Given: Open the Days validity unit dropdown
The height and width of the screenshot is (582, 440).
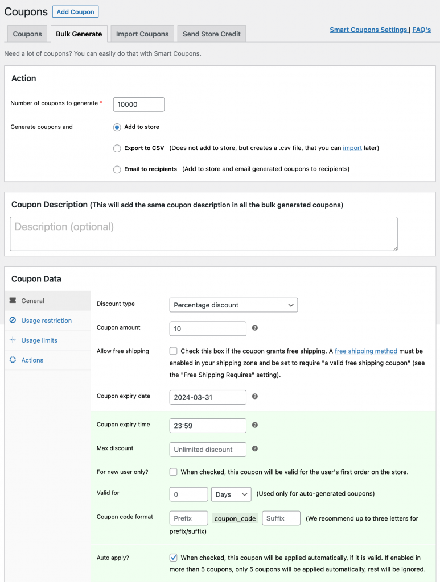Looking at the screenshot, I should pyautogui.click(x=231, y=494).
